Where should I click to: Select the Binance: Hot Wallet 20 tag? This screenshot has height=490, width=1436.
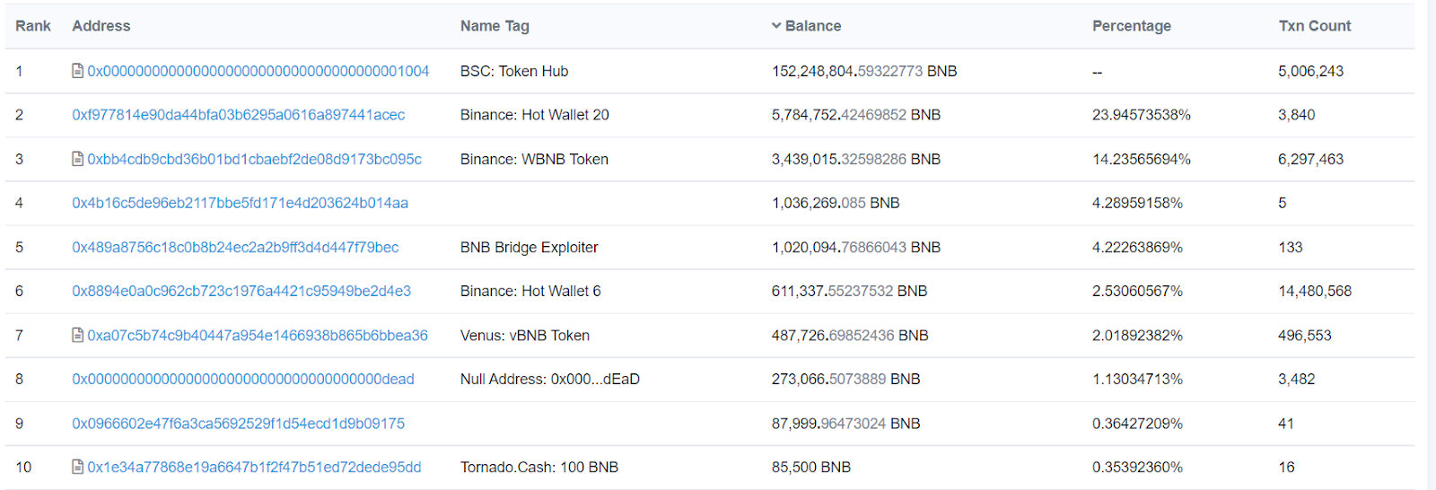(x=535, y=115)
